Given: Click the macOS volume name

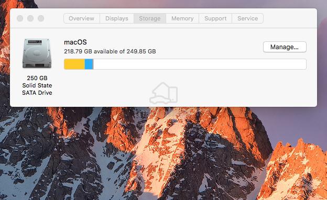Looking at the screenshot, I should click(75, 42).
